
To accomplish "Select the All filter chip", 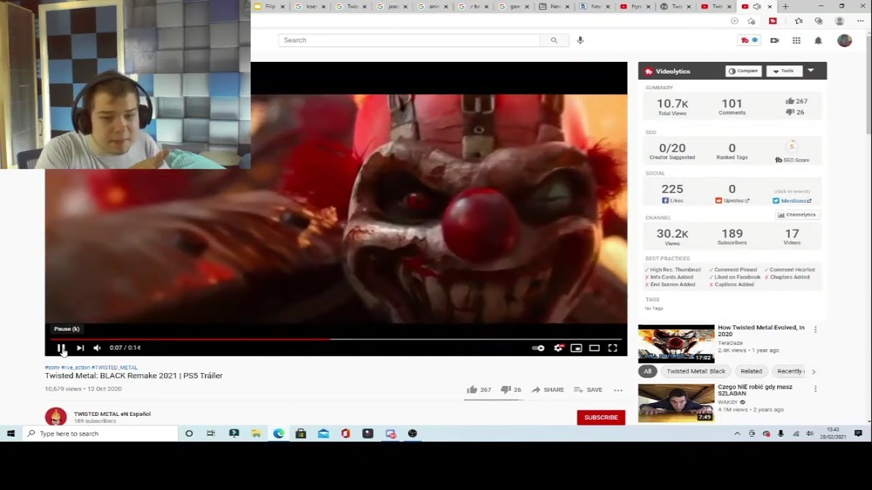I will (647, 372).
